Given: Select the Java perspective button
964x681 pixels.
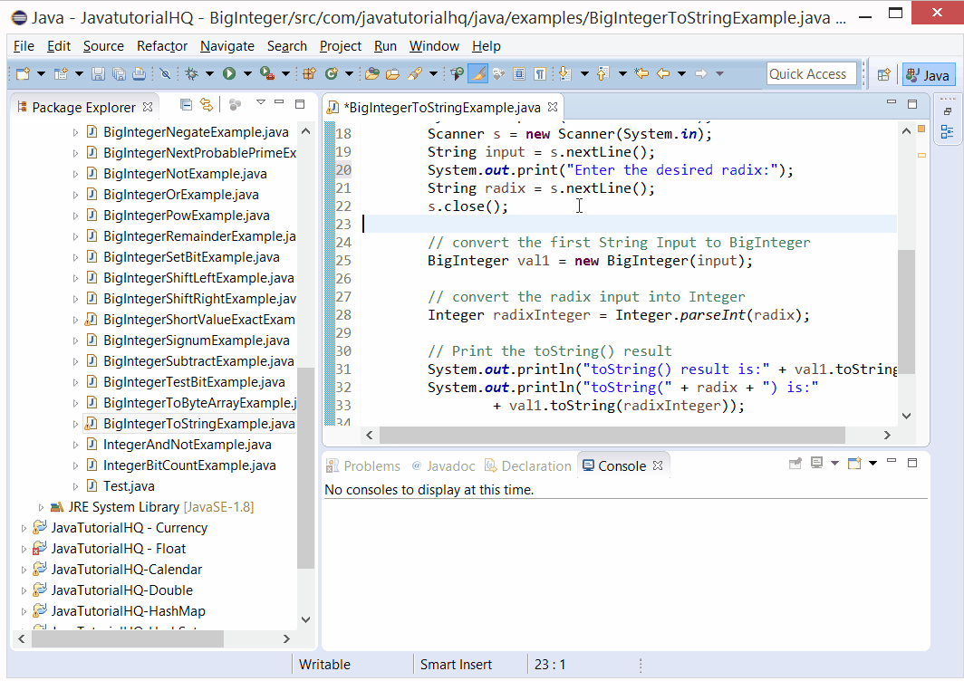Looking at the screenshot, I should [x=928, y=74].
